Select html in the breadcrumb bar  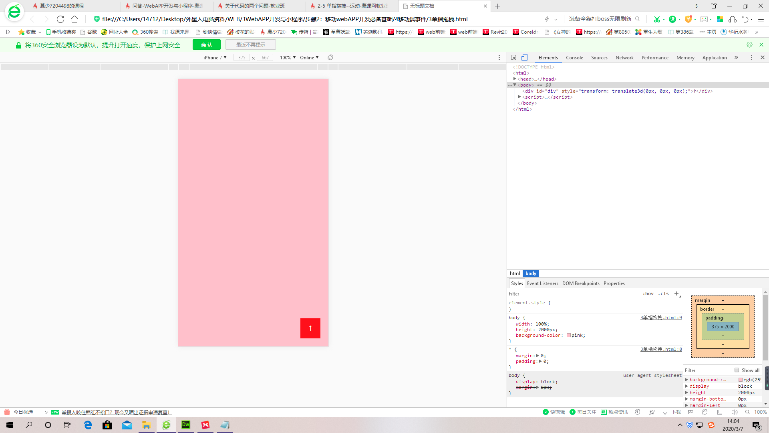pos(515,273)
